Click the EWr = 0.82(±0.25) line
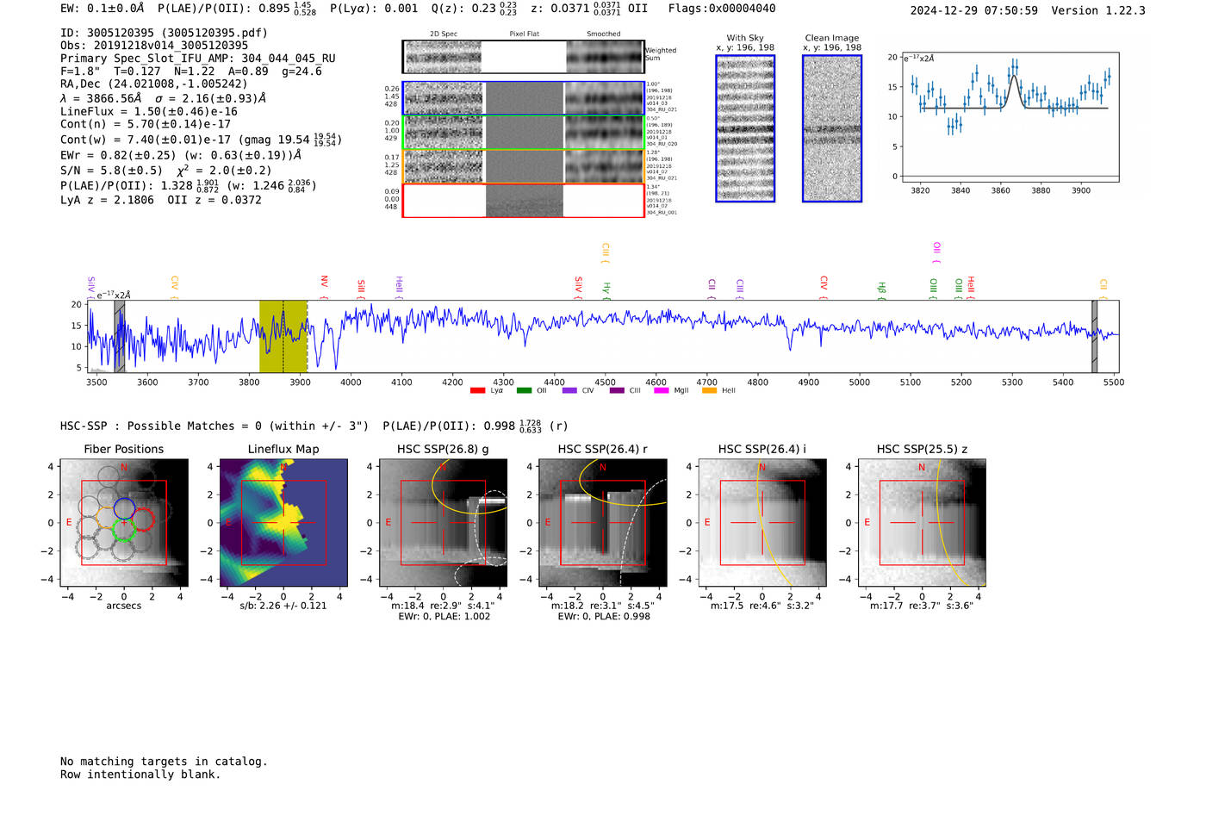Viewport: 1206px width, 821px height. (181, 155)
